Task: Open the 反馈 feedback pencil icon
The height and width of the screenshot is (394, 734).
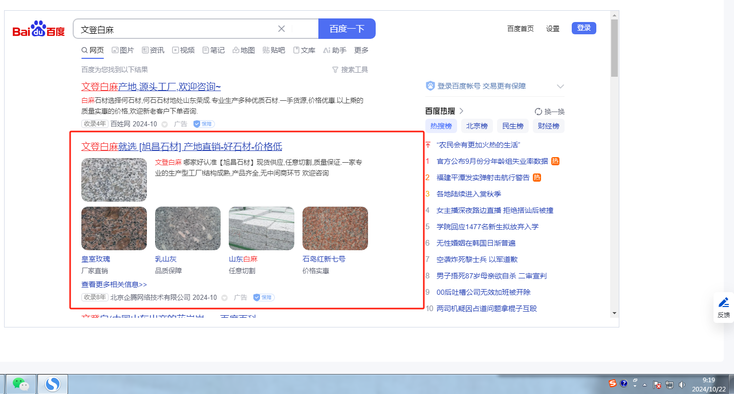Action: [x=724, y=302]
